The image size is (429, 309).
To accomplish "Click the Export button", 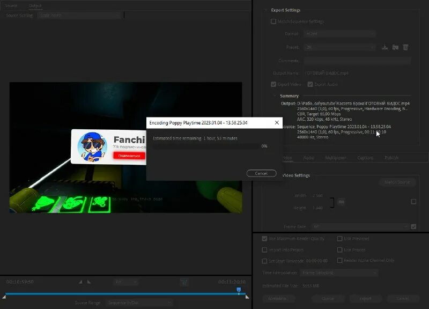I will click(365, 299).
